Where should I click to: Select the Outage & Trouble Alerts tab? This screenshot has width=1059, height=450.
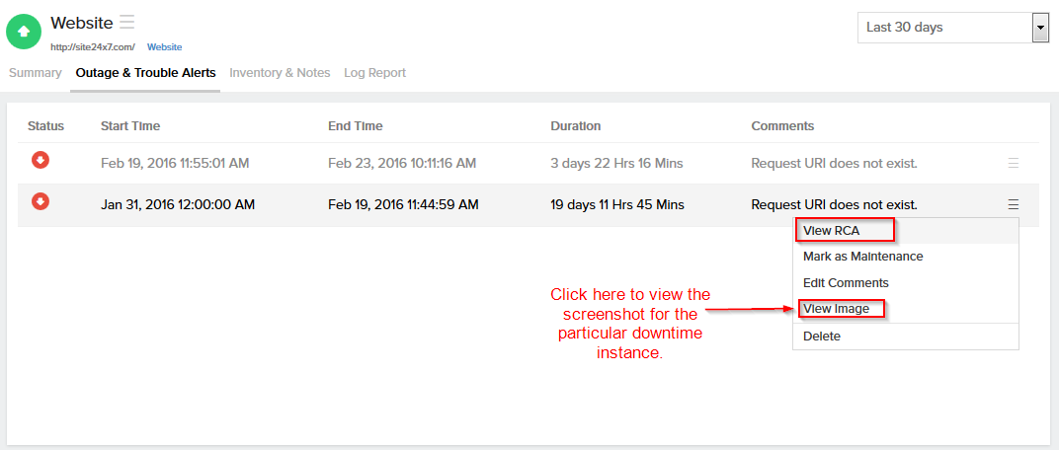click(145, 73)
